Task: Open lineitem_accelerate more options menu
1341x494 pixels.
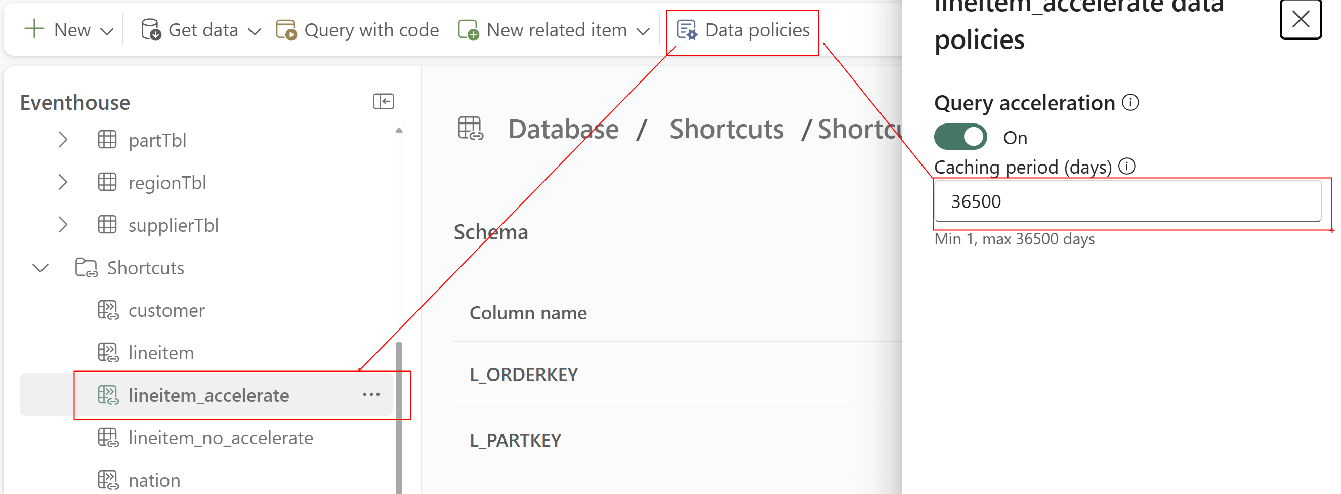Action: (x=370, y=395)
